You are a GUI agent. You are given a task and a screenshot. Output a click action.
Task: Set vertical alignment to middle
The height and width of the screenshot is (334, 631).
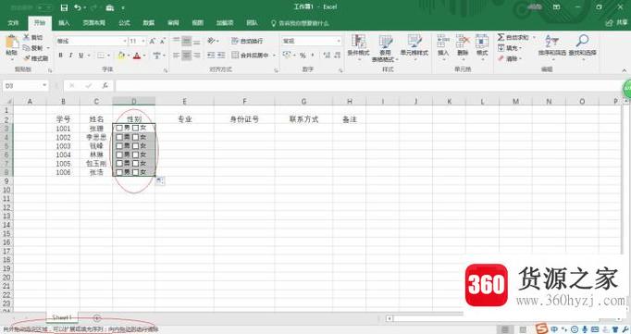pos(186,41)
